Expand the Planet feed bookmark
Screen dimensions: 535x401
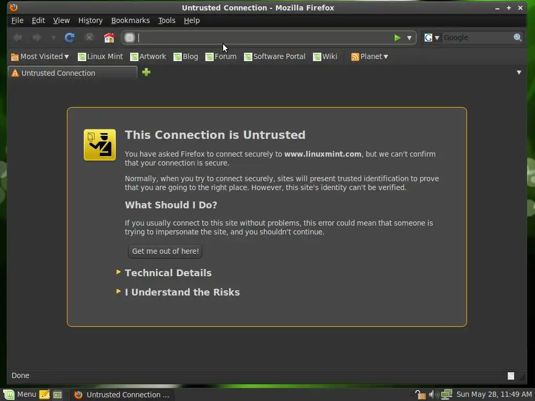tap(369, 56)
